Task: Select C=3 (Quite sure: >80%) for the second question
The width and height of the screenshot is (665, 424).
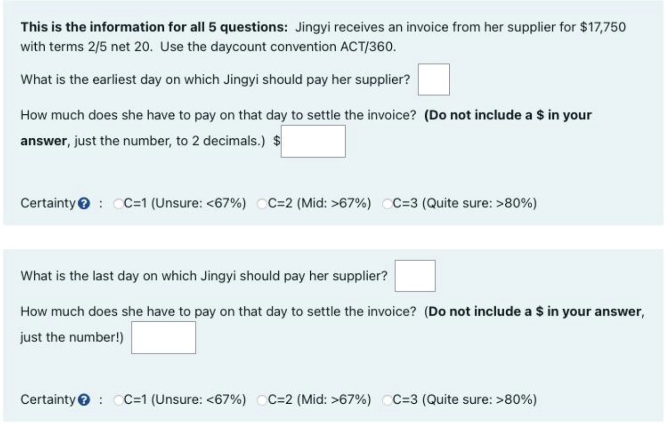Action: pos(387,400)
